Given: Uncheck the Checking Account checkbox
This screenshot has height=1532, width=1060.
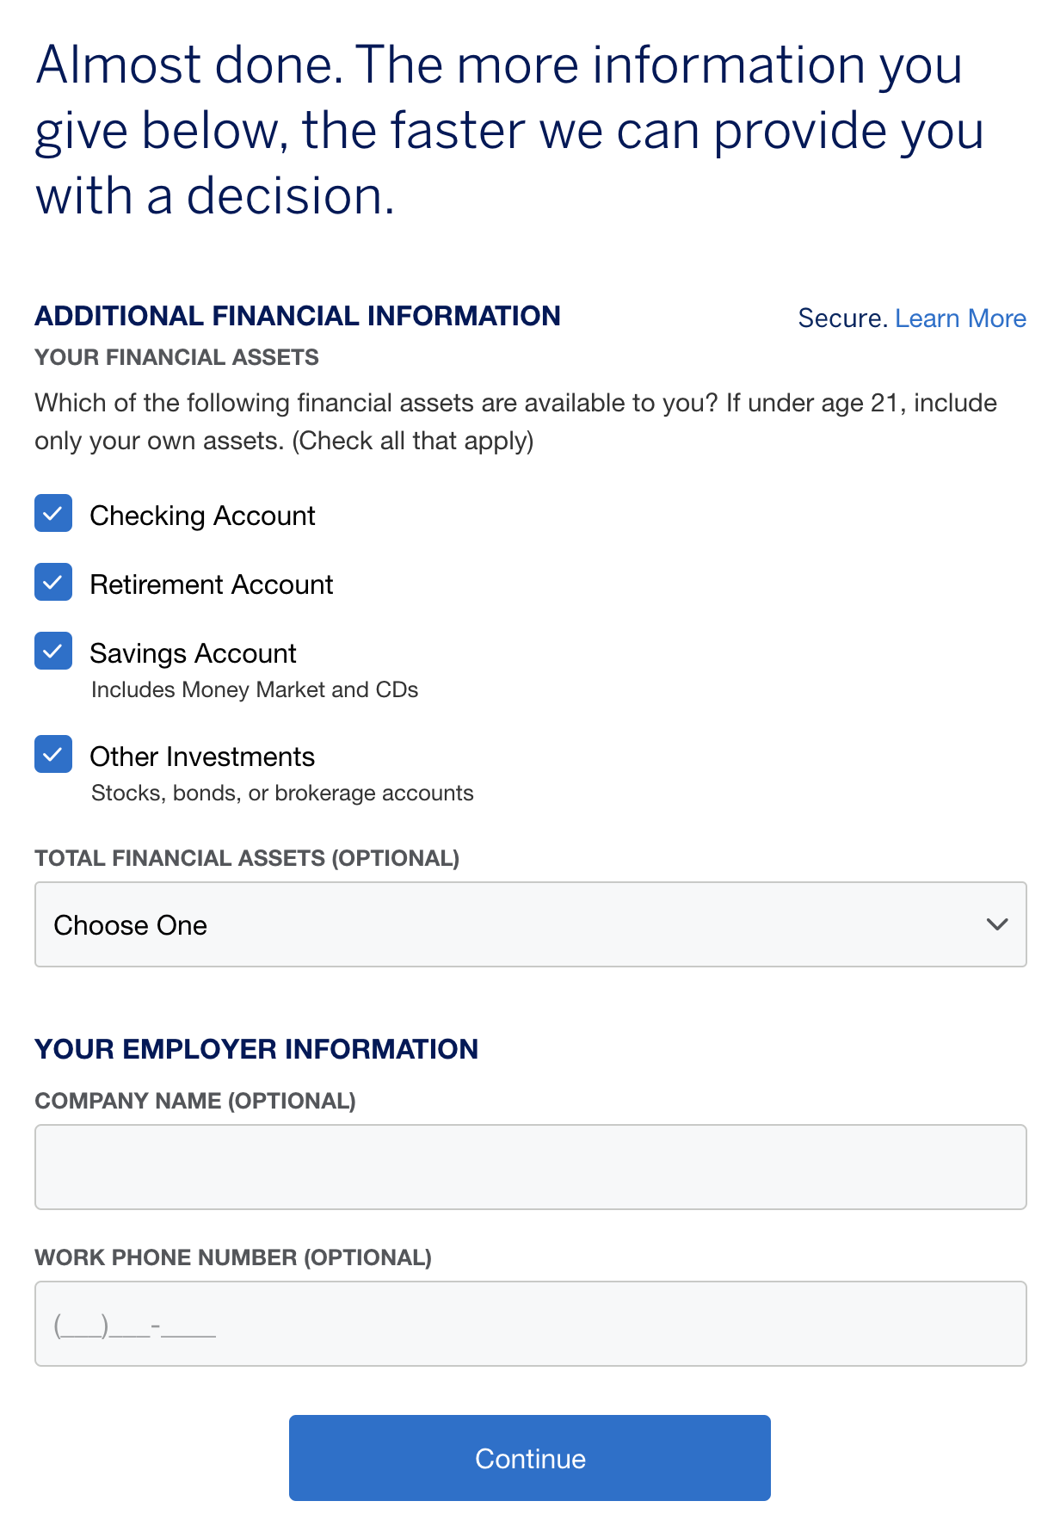Looking at the screenshot, I should (53, 514).
